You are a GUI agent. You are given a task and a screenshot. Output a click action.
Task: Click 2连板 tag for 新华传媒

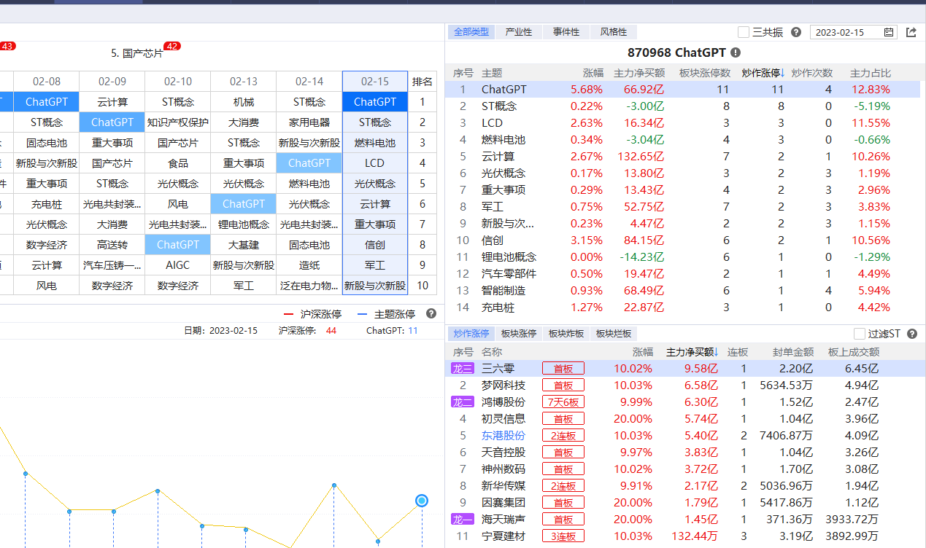[x=563, y=486]
